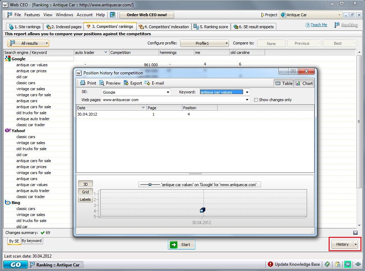Open the Project Antique Car dropdown
The height and width of the screenshot is (271, 365).
(x=311, y=15)
